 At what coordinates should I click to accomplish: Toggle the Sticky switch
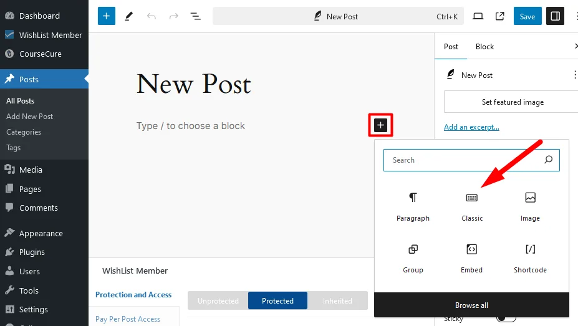click(x=506, y=318)
